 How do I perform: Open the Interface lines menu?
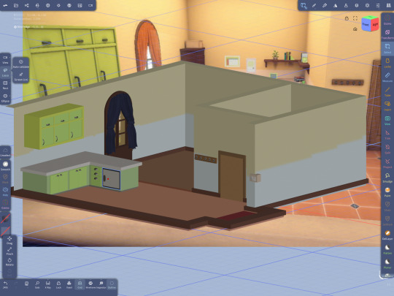coord(378,5)
